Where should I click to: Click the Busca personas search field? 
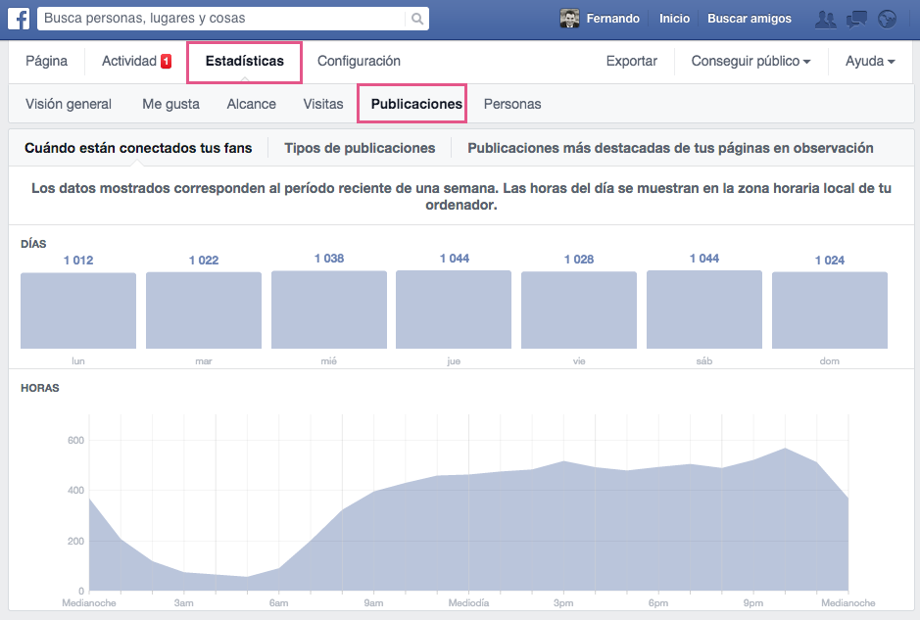coord(220,19)
